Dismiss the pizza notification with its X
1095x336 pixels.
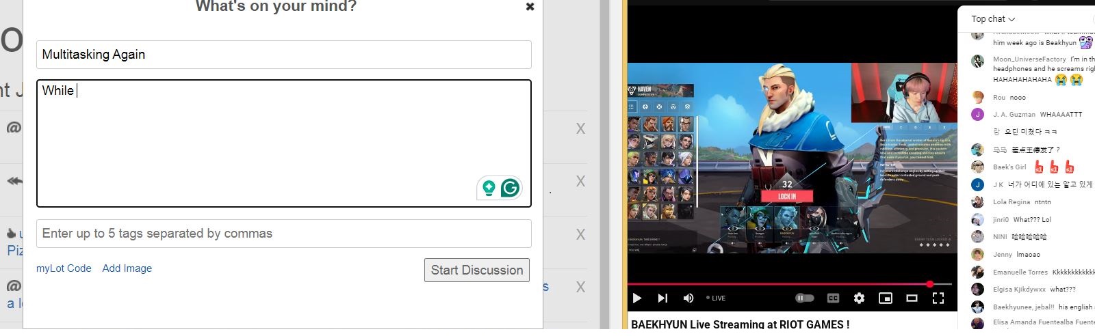click(x=580, y=234)
